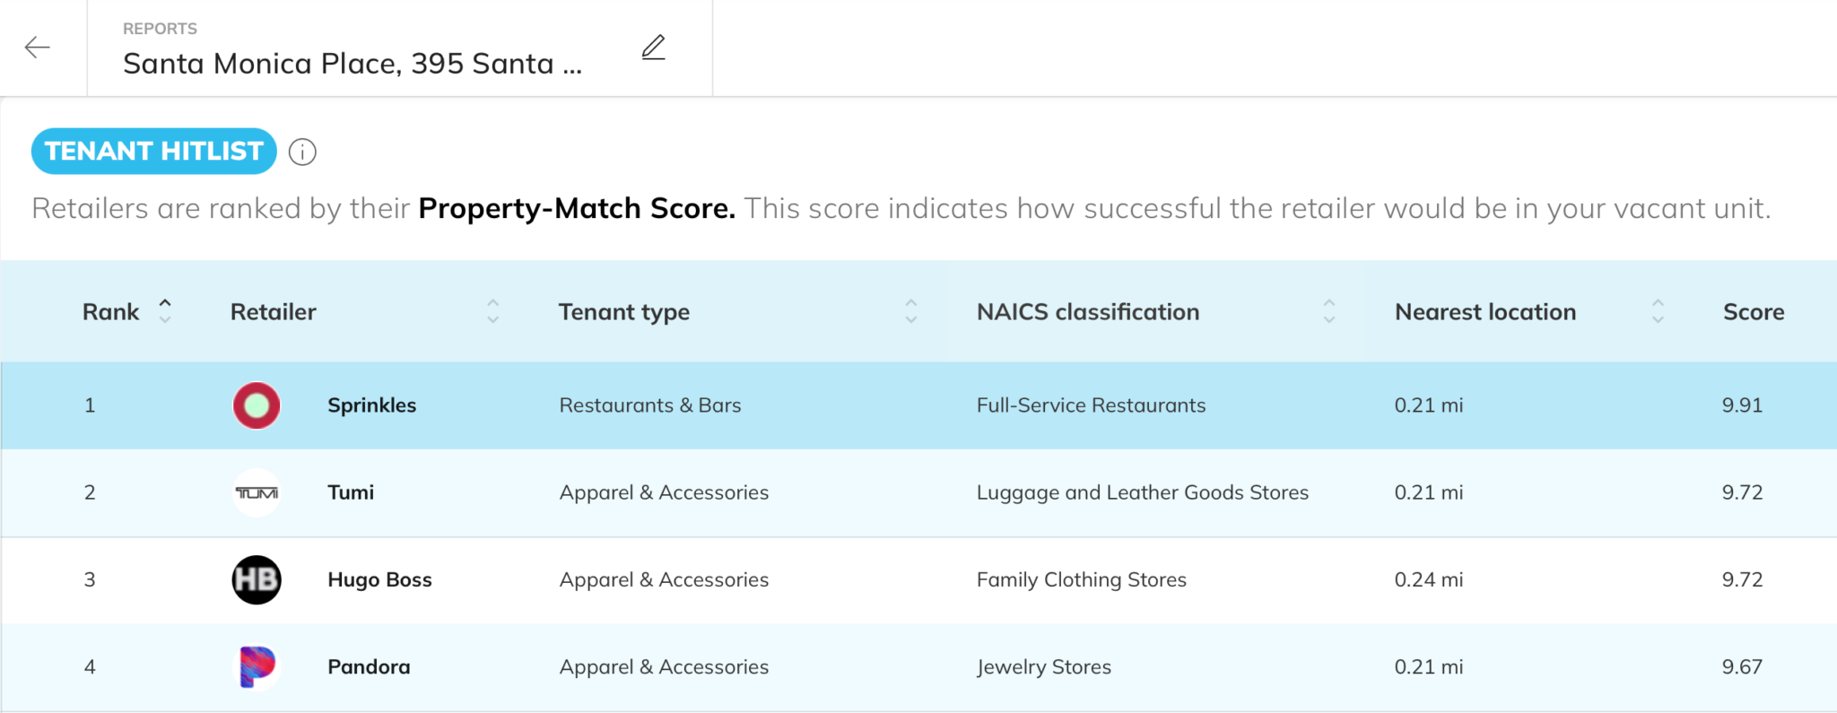Sort table by Rank column arrows
This screenshot has width=1837, height=713.
pos(165,311)
